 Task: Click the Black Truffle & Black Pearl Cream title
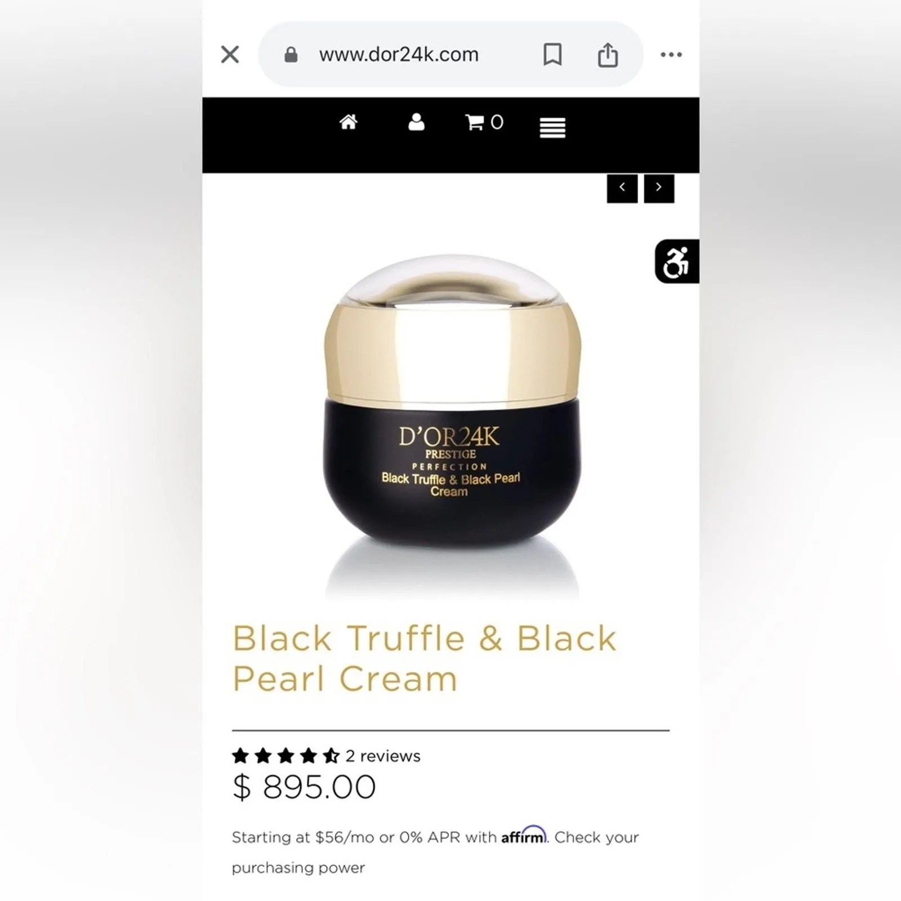coord(425,658)
